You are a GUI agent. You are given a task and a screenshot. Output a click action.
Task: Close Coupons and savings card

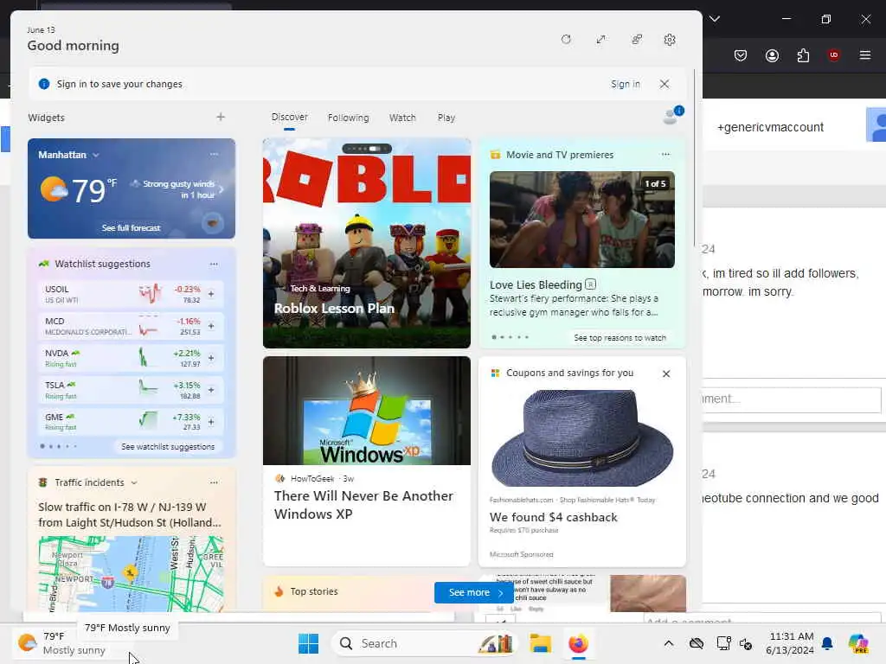[x=666, y=373]
